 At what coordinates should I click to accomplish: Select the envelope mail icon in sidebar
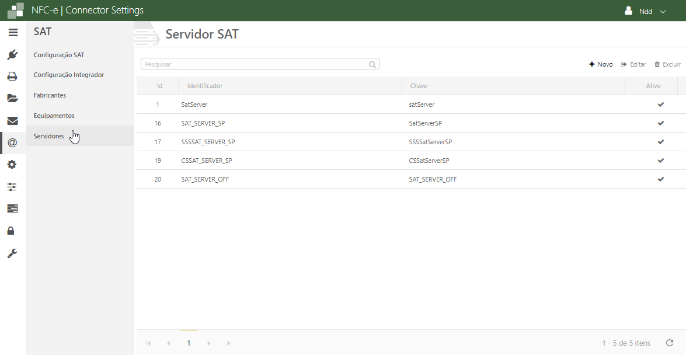tap(12, 121)
